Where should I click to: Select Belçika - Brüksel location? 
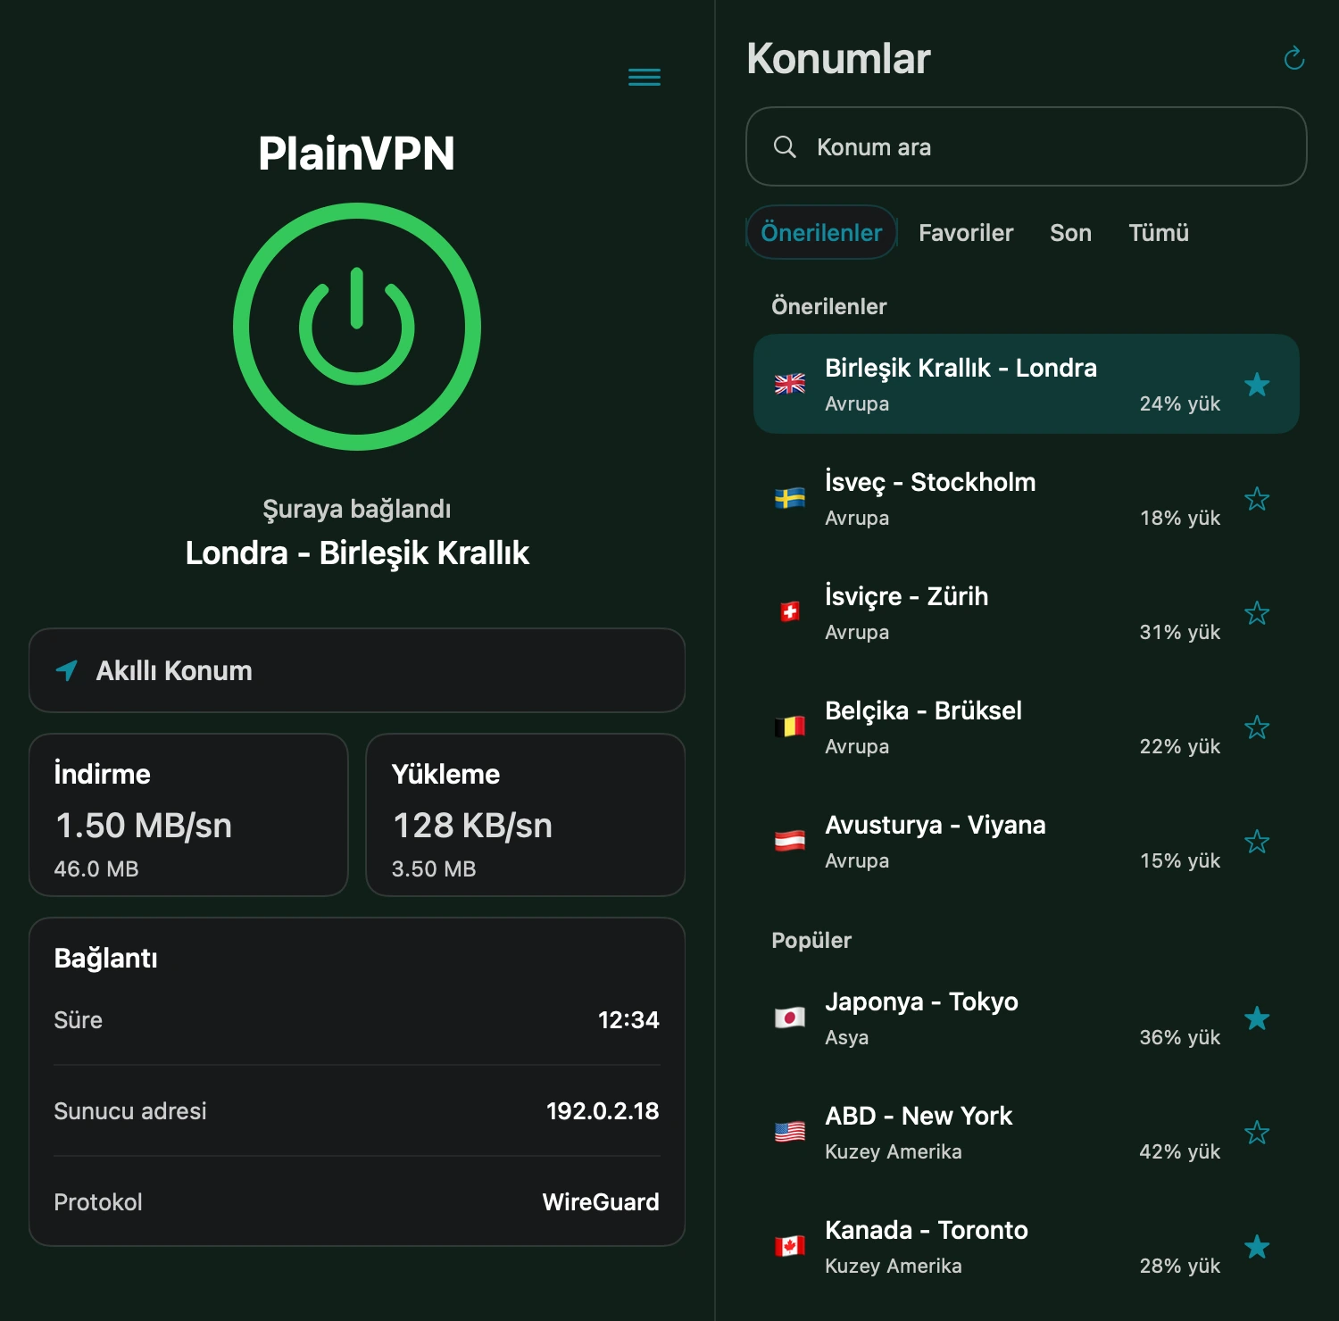coord(1027,727)
